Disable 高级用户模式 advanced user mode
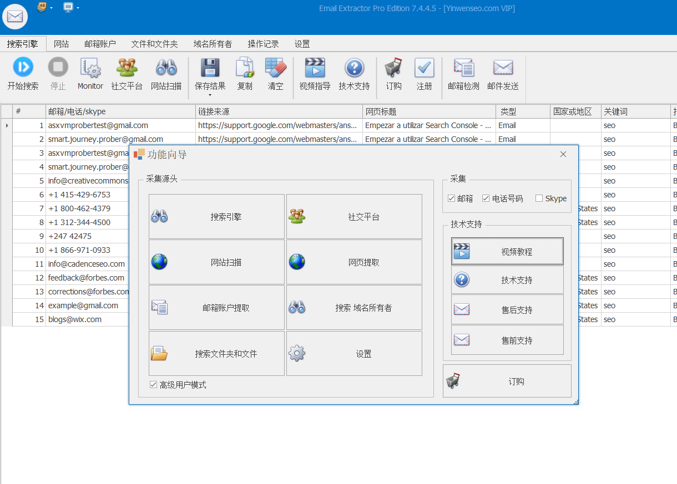677x484 pixels. pyautogui.click(x=154, y=385)
